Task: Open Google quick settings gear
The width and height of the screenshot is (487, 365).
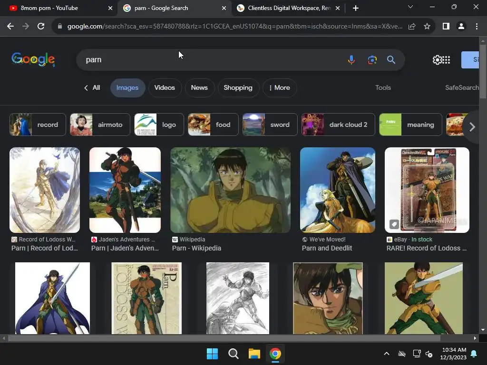Action: tap(437, 59)
